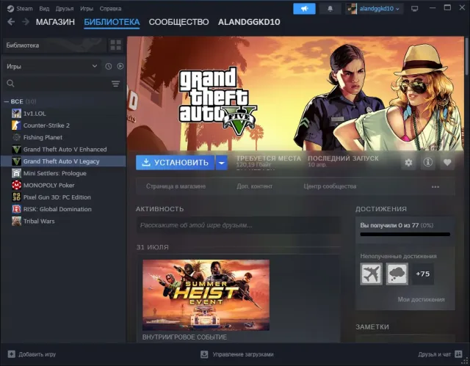Click the alandggkd10 avatar picture
Viewport: 470px width, 366px height.
[352, 9]
